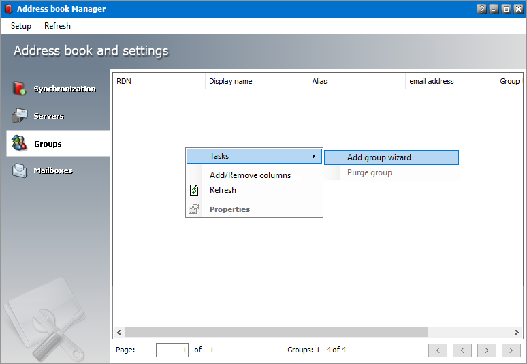Click the Groups people icon
527x364 pixels.
click(19, 143)
